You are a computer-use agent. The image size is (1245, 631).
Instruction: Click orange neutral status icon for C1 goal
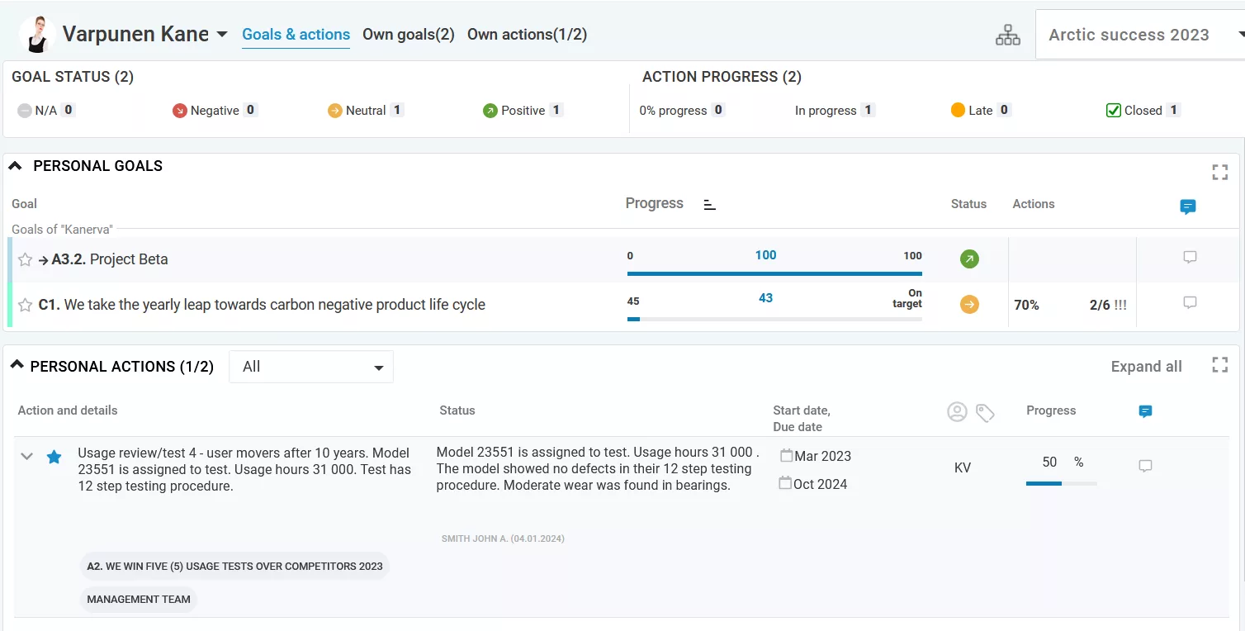pyautogui.click(x=969, y=305)
